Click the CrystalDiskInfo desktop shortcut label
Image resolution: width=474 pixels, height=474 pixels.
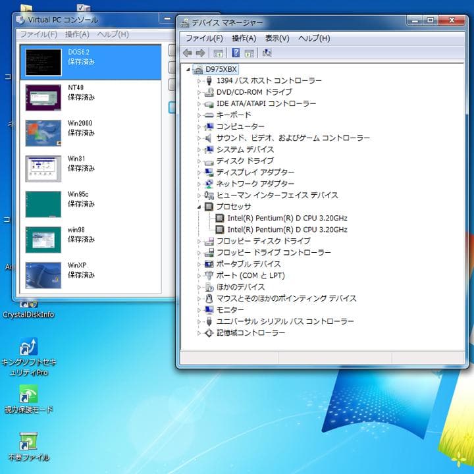pos(28,315)
